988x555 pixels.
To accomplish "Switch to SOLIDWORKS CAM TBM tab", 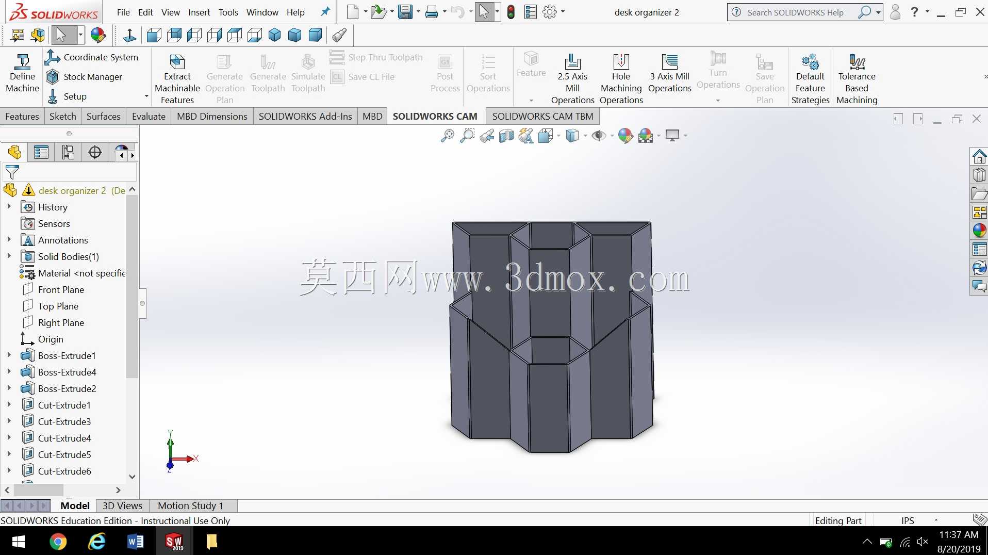I will (542, 117).
